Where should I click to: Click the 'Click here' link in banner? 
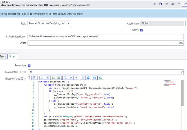[52, 14]
